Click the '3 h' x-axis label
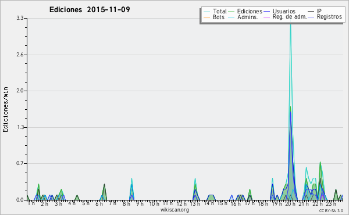Screen dimensions: 349x215 pyautogui.click(x=58, y=203)
